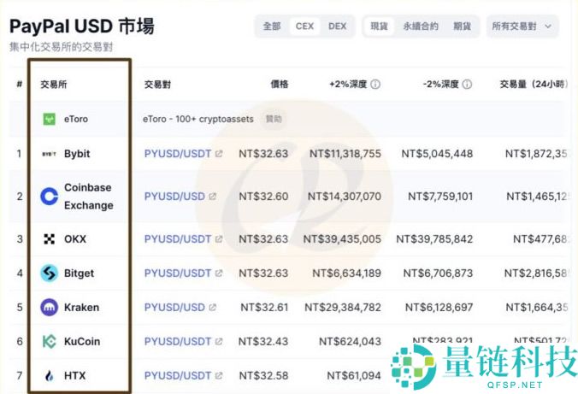Sort by the -2%深度 column header
This screenshot has height=394, width=578.
point(440,85)
